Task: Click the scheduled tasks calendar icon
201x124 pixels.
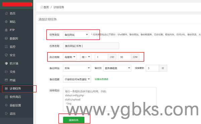Action: click(x=6, y=89)
